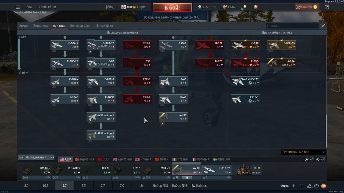Swap vehicle in AV-8C slot
Image resolution: width=344 pixels, height=193 pixels.
187,177
